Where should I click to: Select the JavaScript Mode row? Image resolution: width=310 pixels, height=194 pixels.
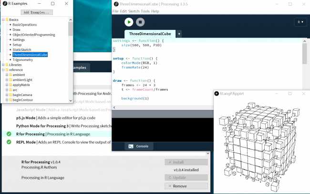(57, 110)
